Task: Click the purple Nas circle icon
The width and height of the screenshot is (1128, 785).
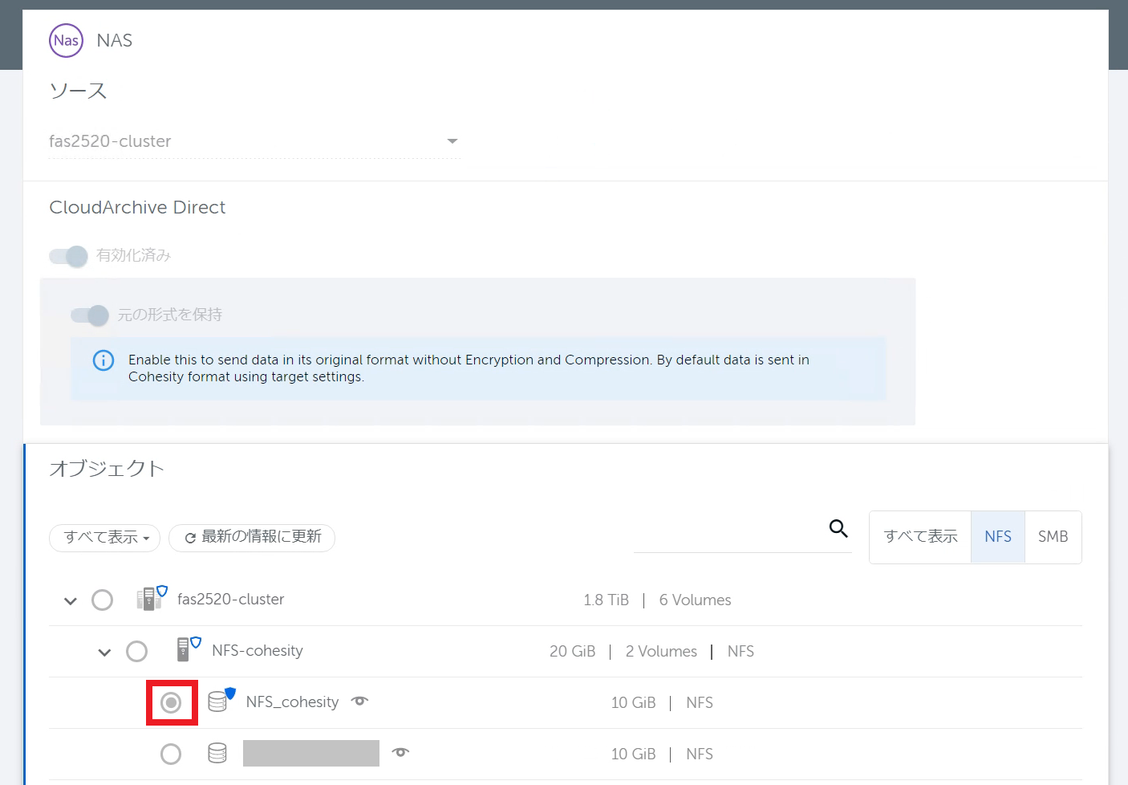Action: click(66, 40)
